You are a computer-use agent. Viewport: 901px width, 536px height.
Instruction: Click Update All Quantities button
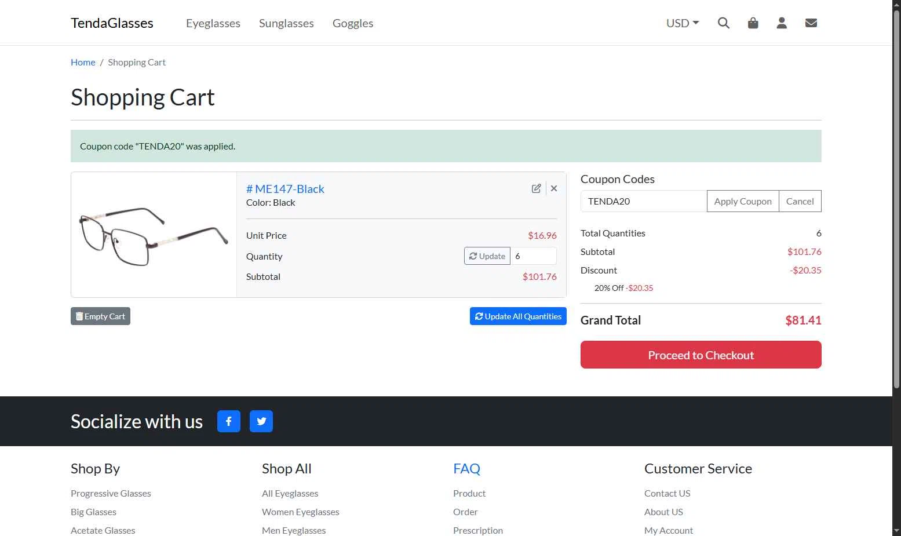pyautogui.click(x=518, y=316)
